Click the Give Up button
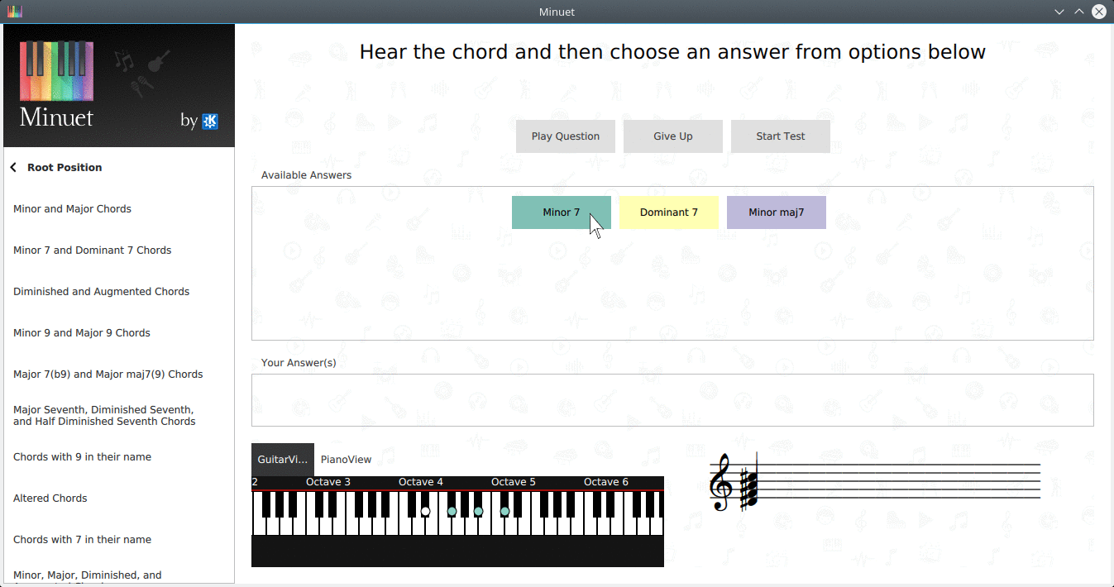The width and height of the screenshot is (1114, 587). [672, 136]
